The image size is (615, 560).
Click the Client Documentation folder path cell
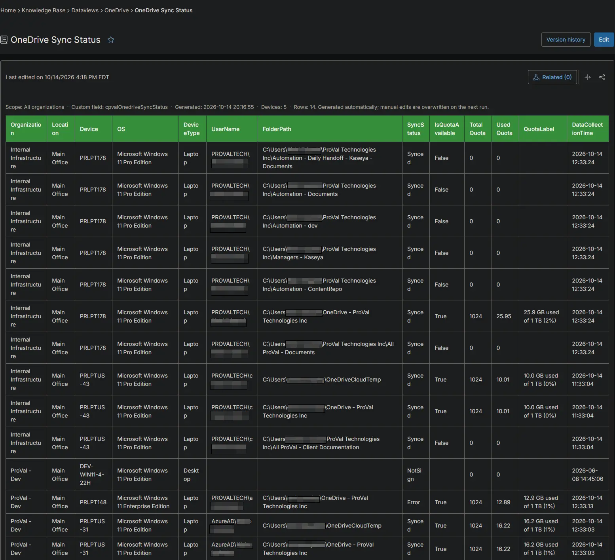coord(330,443)
